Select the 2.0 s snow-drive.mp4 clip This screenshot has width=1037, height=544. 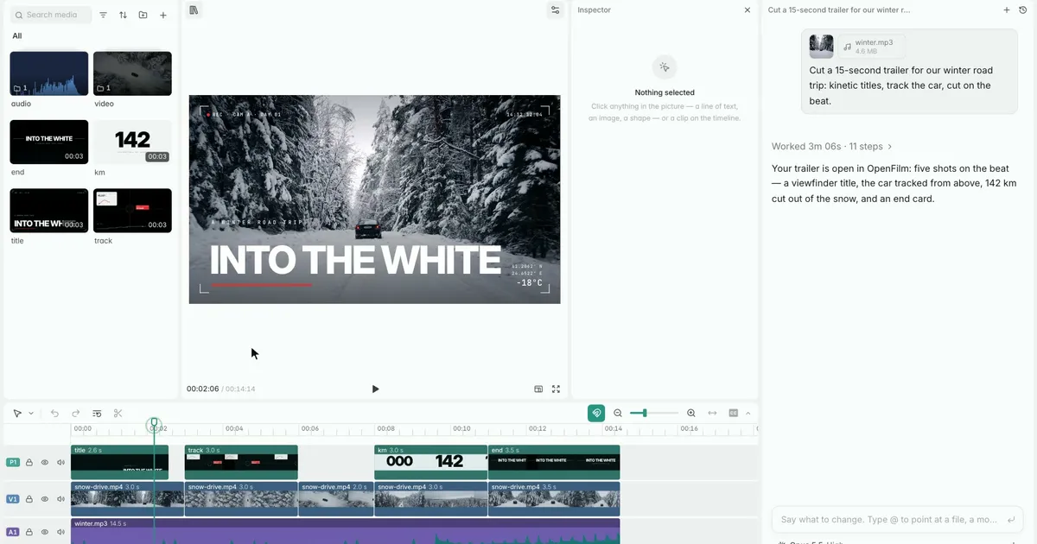pos(336,499)
